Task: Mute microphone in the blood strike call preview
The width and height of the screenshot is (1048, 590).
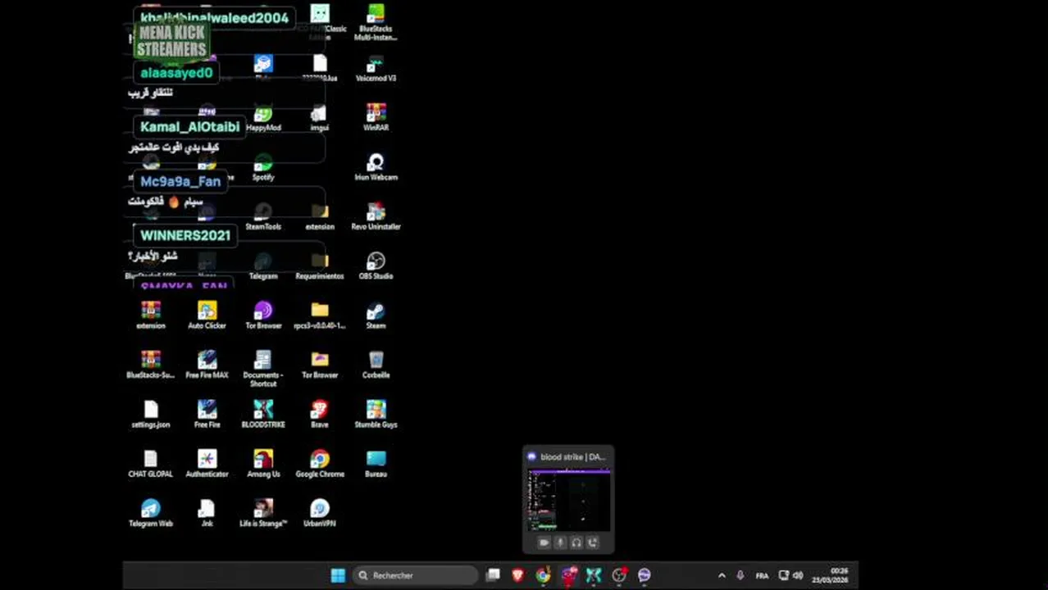Action: click(x=560, y=542)
